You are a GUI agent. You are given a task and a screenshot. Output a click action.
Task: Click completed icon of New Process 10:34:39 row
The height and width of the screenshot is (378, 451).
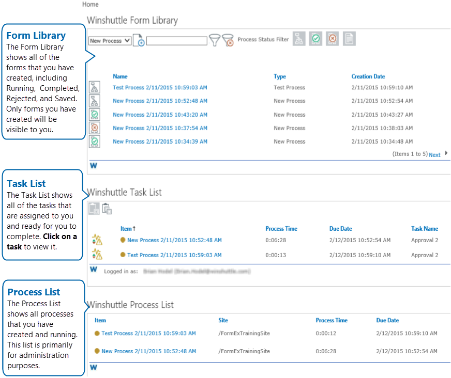(x=94, y=141)
